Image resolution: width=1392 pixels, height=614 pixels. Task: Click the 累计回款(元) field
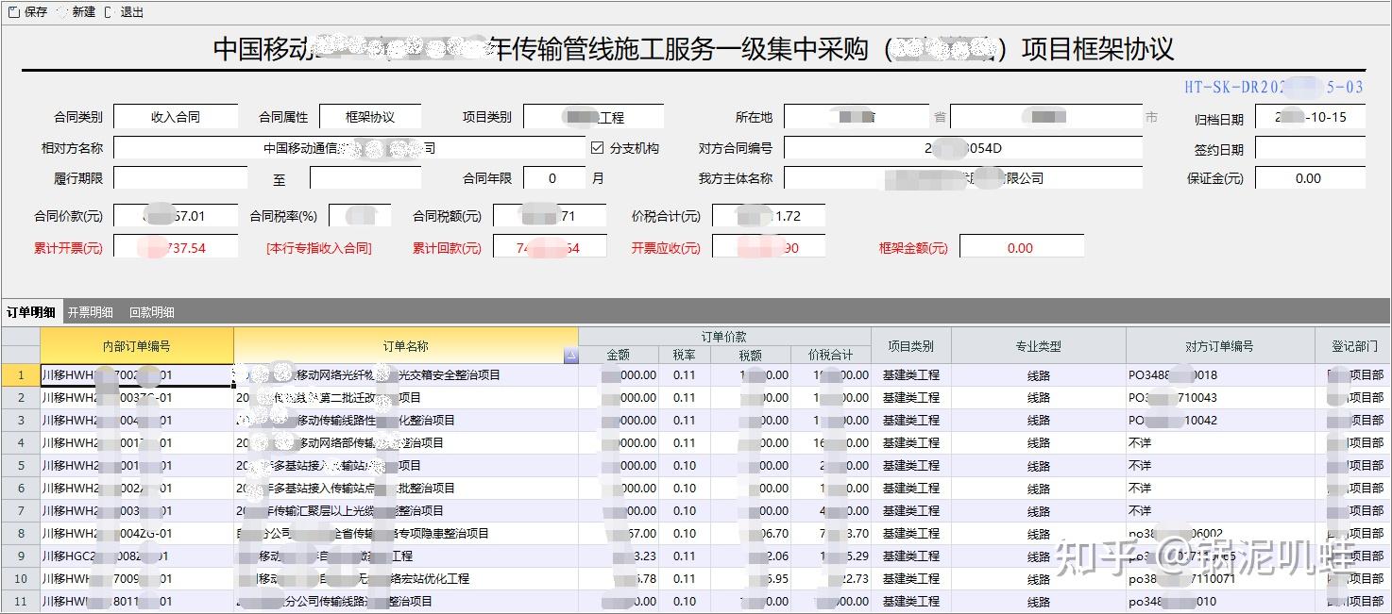(x=550, y=248)
